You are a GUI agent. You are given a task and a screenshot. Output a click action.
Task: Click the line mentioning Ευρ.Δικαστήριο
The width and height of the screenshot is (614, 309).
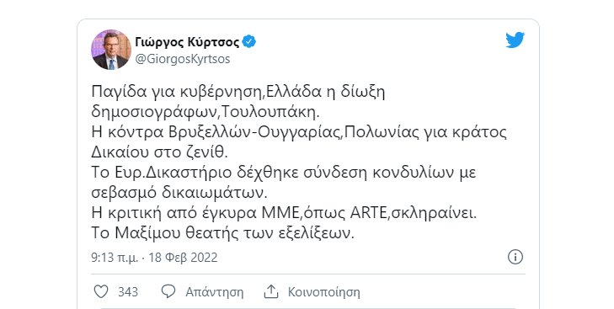tap(284, 173)
